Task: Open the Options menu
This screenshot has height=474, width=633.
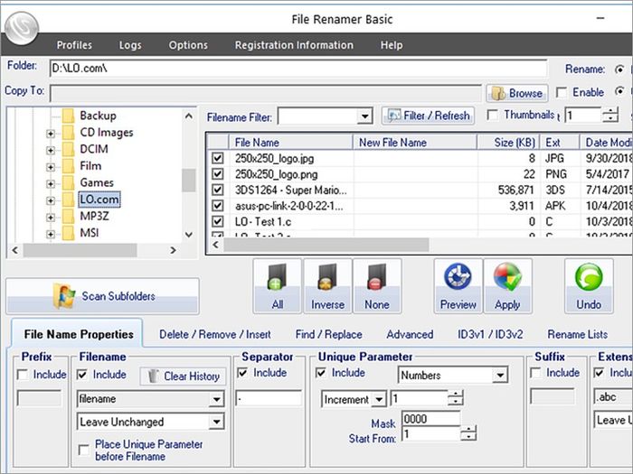Action: (x=188, y=45)
